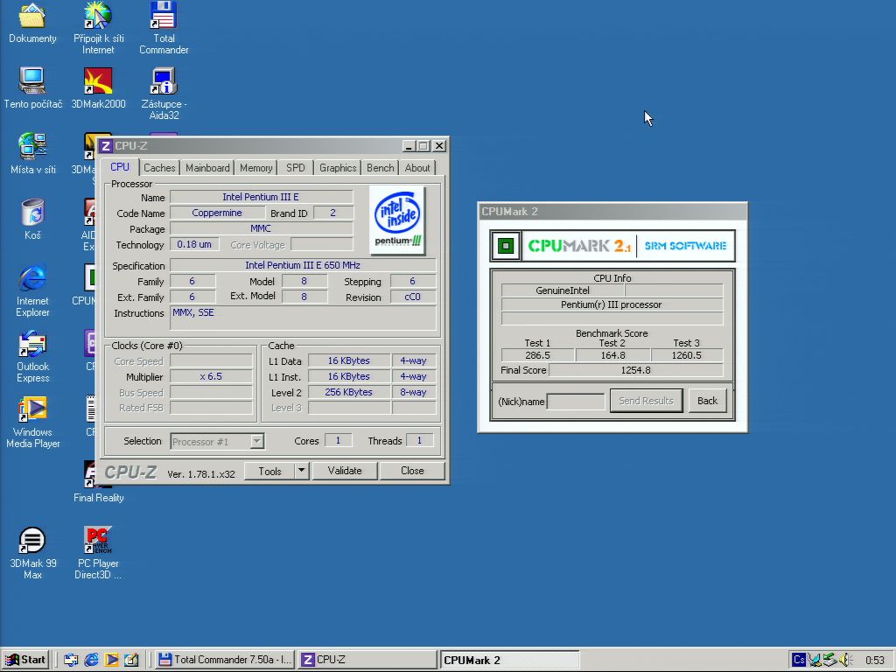This screenshot has width=896, height=672.
Task: Click the Back button in CPUMark
Action: [x=707, y=401]
